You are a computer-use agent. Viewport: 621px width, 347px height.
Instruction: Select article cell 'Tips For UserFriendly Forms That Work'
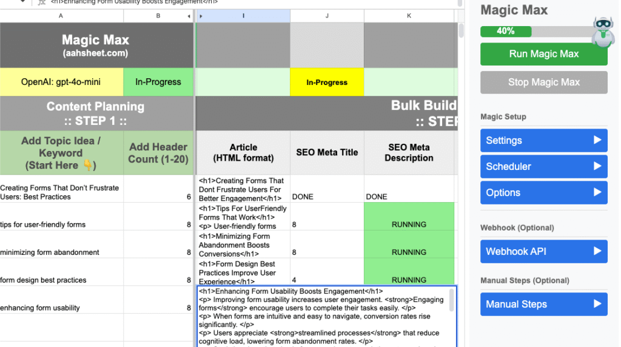(x=243, y=217)
